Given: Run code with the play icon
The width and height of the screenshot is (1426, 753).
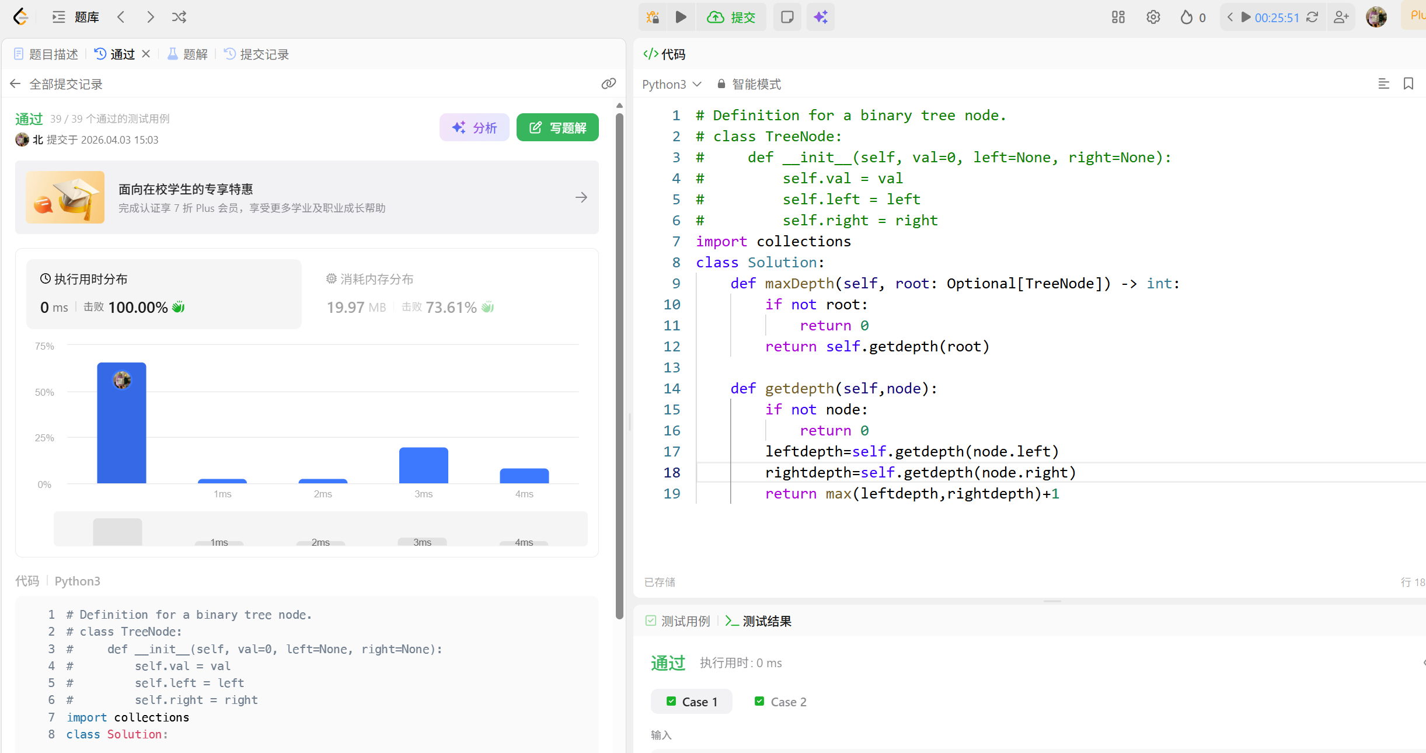Looking at the screenshot, I should pos(681,17).
